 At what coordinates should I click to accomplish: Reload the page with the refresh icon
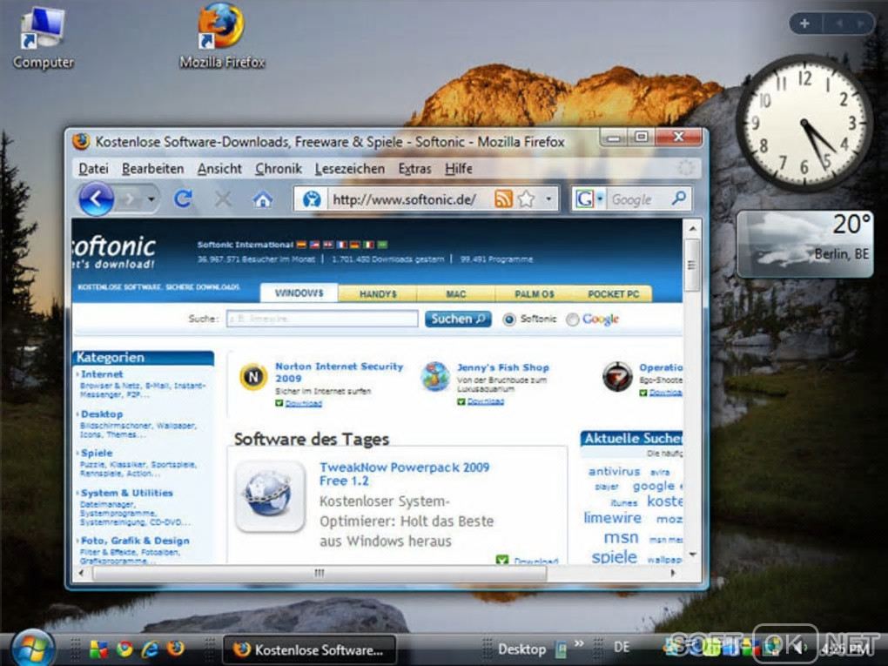click(x=183, y=198)
